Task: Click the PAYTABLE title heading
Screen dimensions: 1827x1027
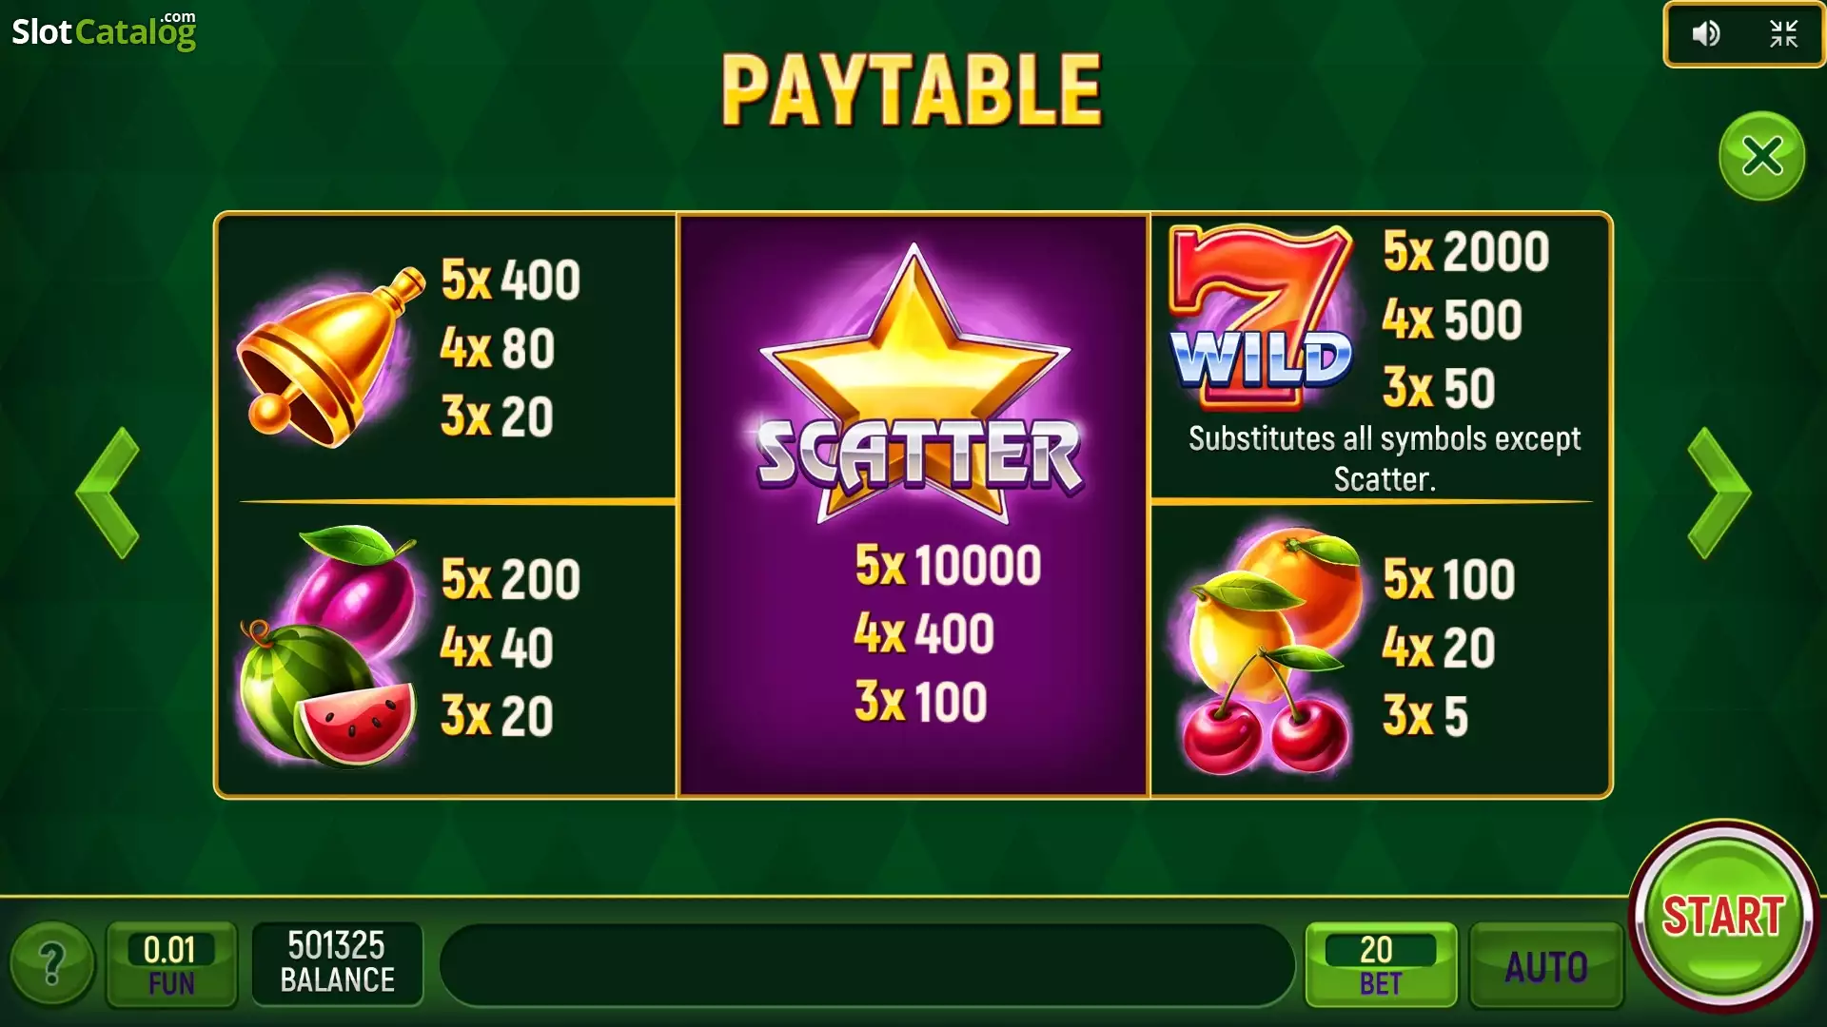Action: [x=912, y=89]
